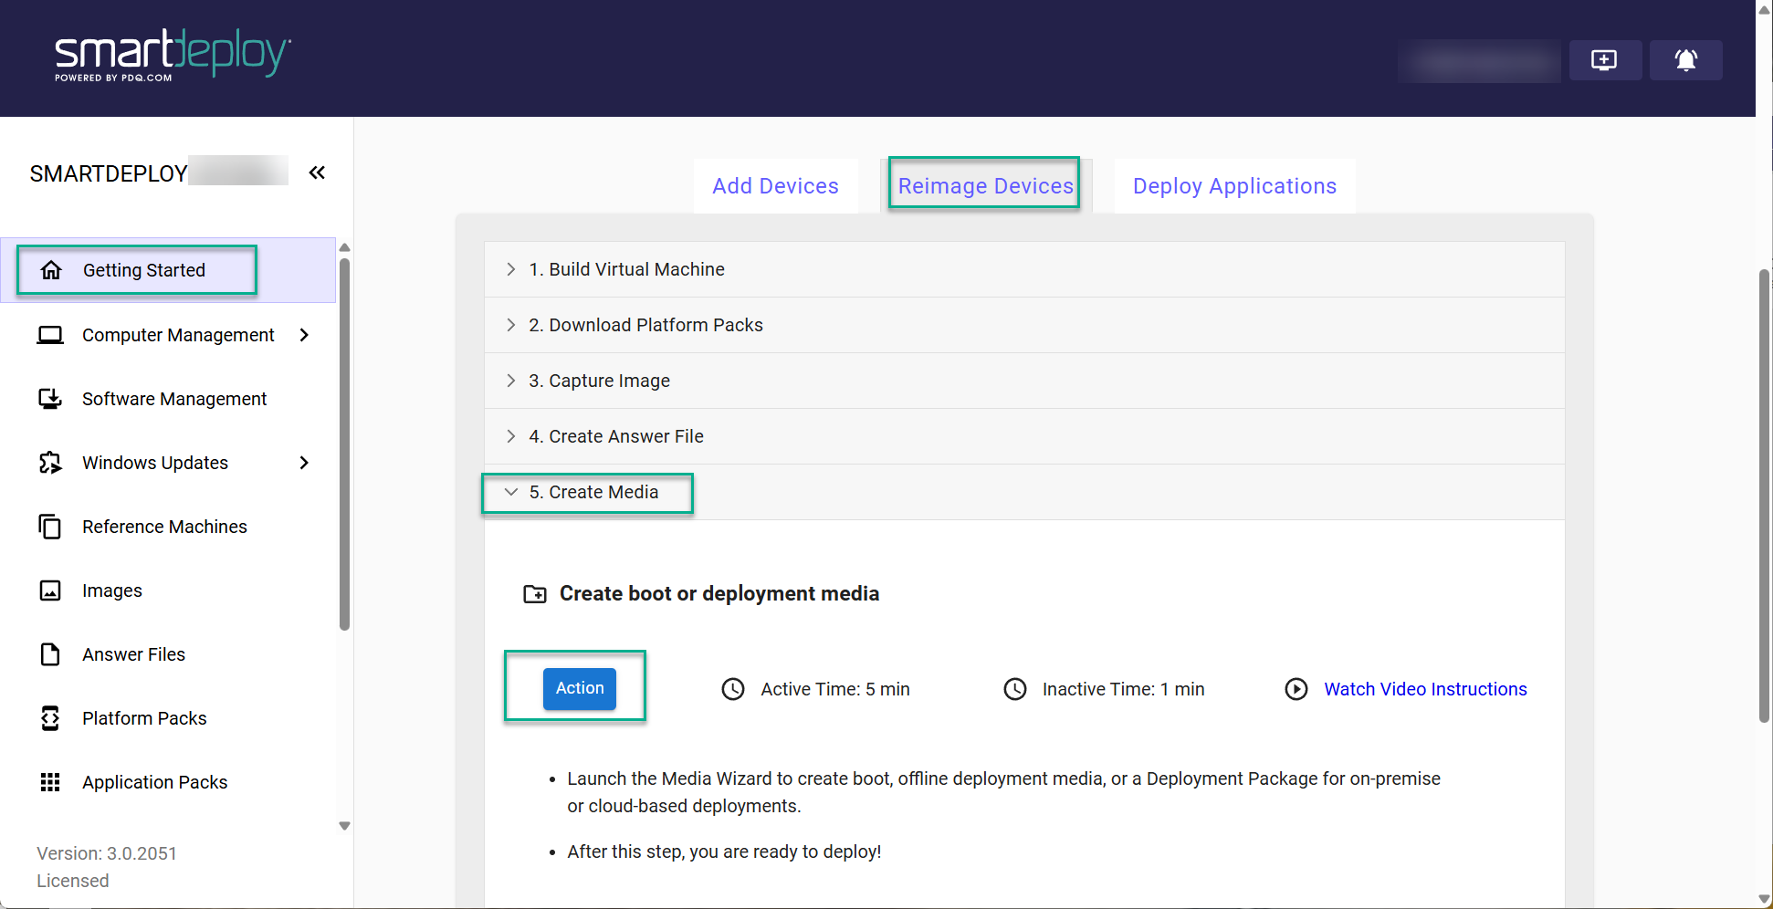1773x909 pixels.
Task: Open the Watch Video Instructions link
Action: [1425, 689]
